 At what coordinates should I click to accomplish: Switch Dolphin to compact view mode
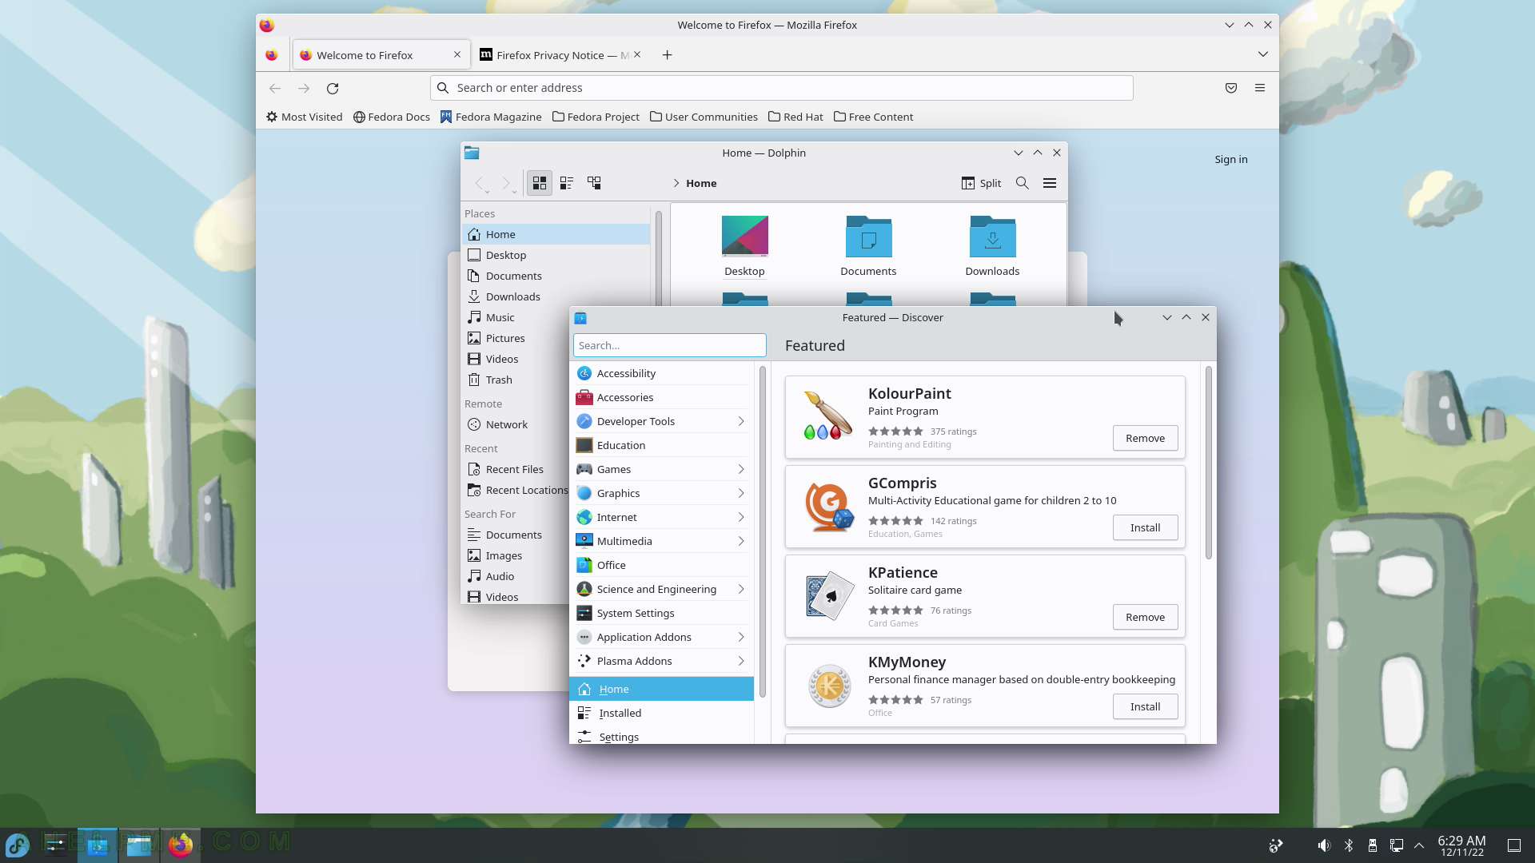coord(567,183)
